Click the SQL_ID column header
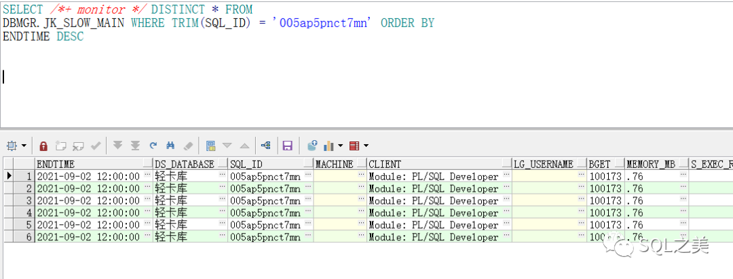Image resolution: width=733 pixels, height=279 pixels. (x=271, y=165)
